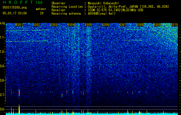Select the filename 0503170300.png
This screenshot has width=181, height=115.
click(x=15, y=7)
